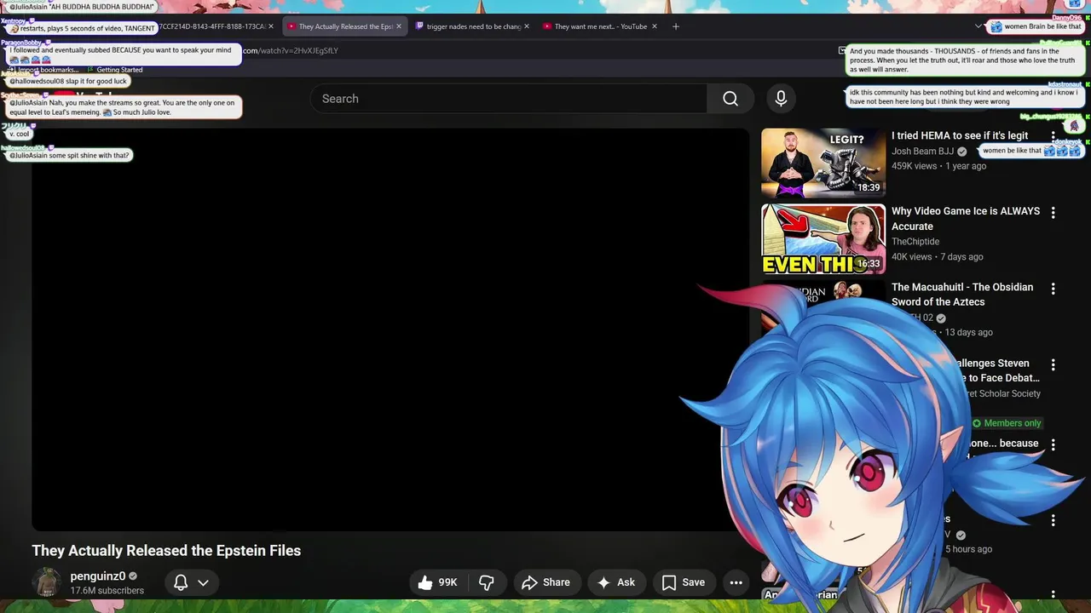The height and width of the screenshot is (613, 1091).
Task: Click the browser address bar URL
Action: [291, 50]
